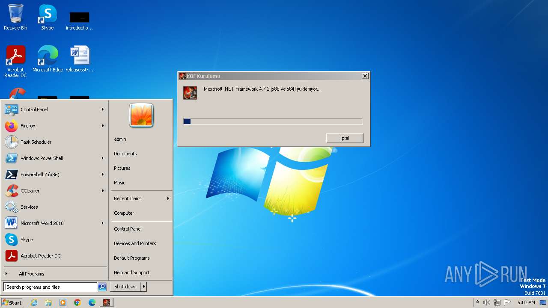Open Microsoft Edge from the taskbar

pos(92,302)
